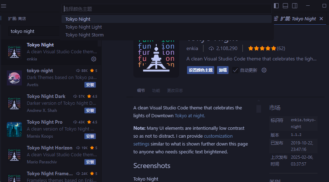Viewport: 329px width, 182px height.
Task: Click the Tokyo Night extension tab icon
Action: 276,19
